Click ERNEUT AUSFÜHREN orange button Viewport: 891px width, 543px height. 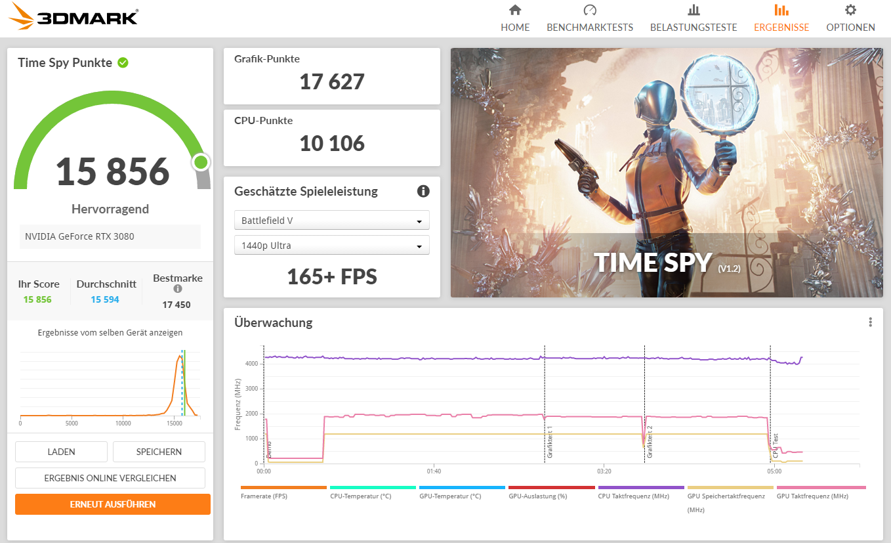[x=113, y=504]
